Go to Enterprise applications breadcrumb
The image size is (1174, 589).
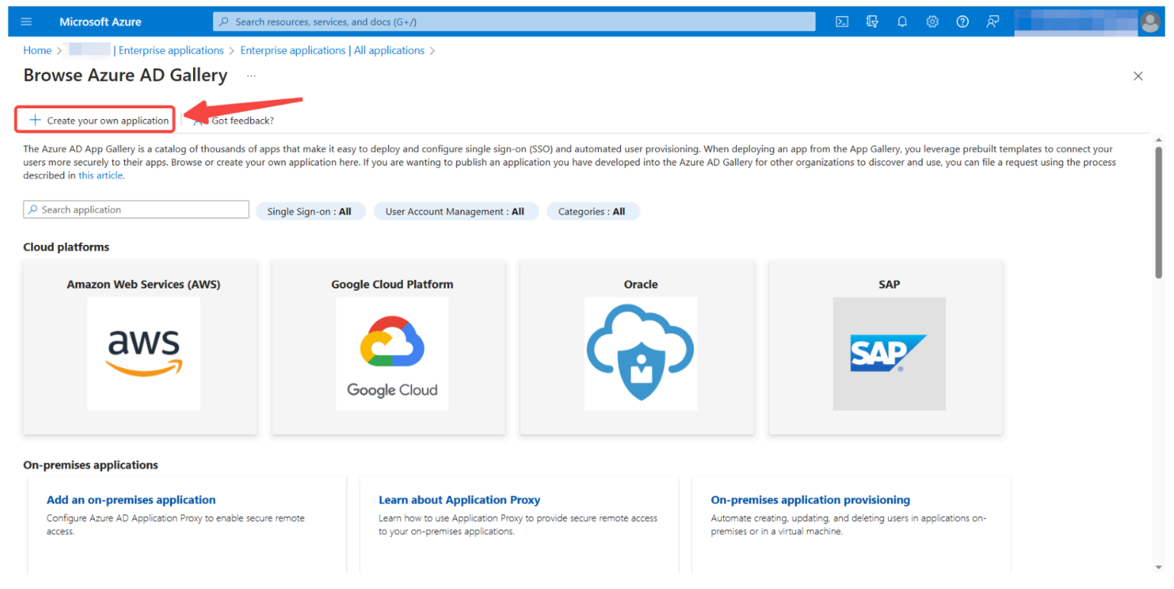coord(171,50)
